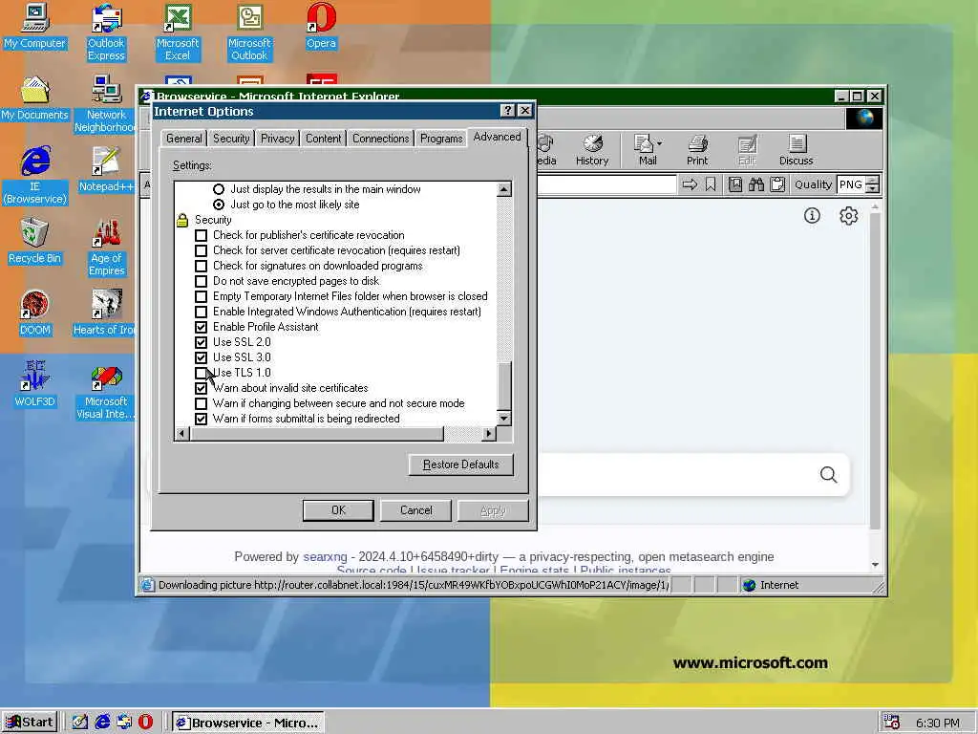Viewport: 978px width, 734px height.
Task: Select 'Just display the results in the main window'
Action: [219, 189]
